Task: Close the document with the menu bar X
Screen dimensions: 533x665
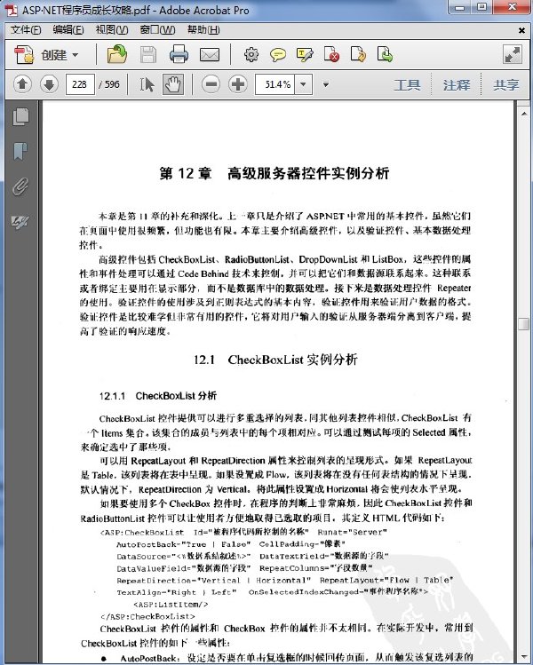Action: [x=521, y=30]
